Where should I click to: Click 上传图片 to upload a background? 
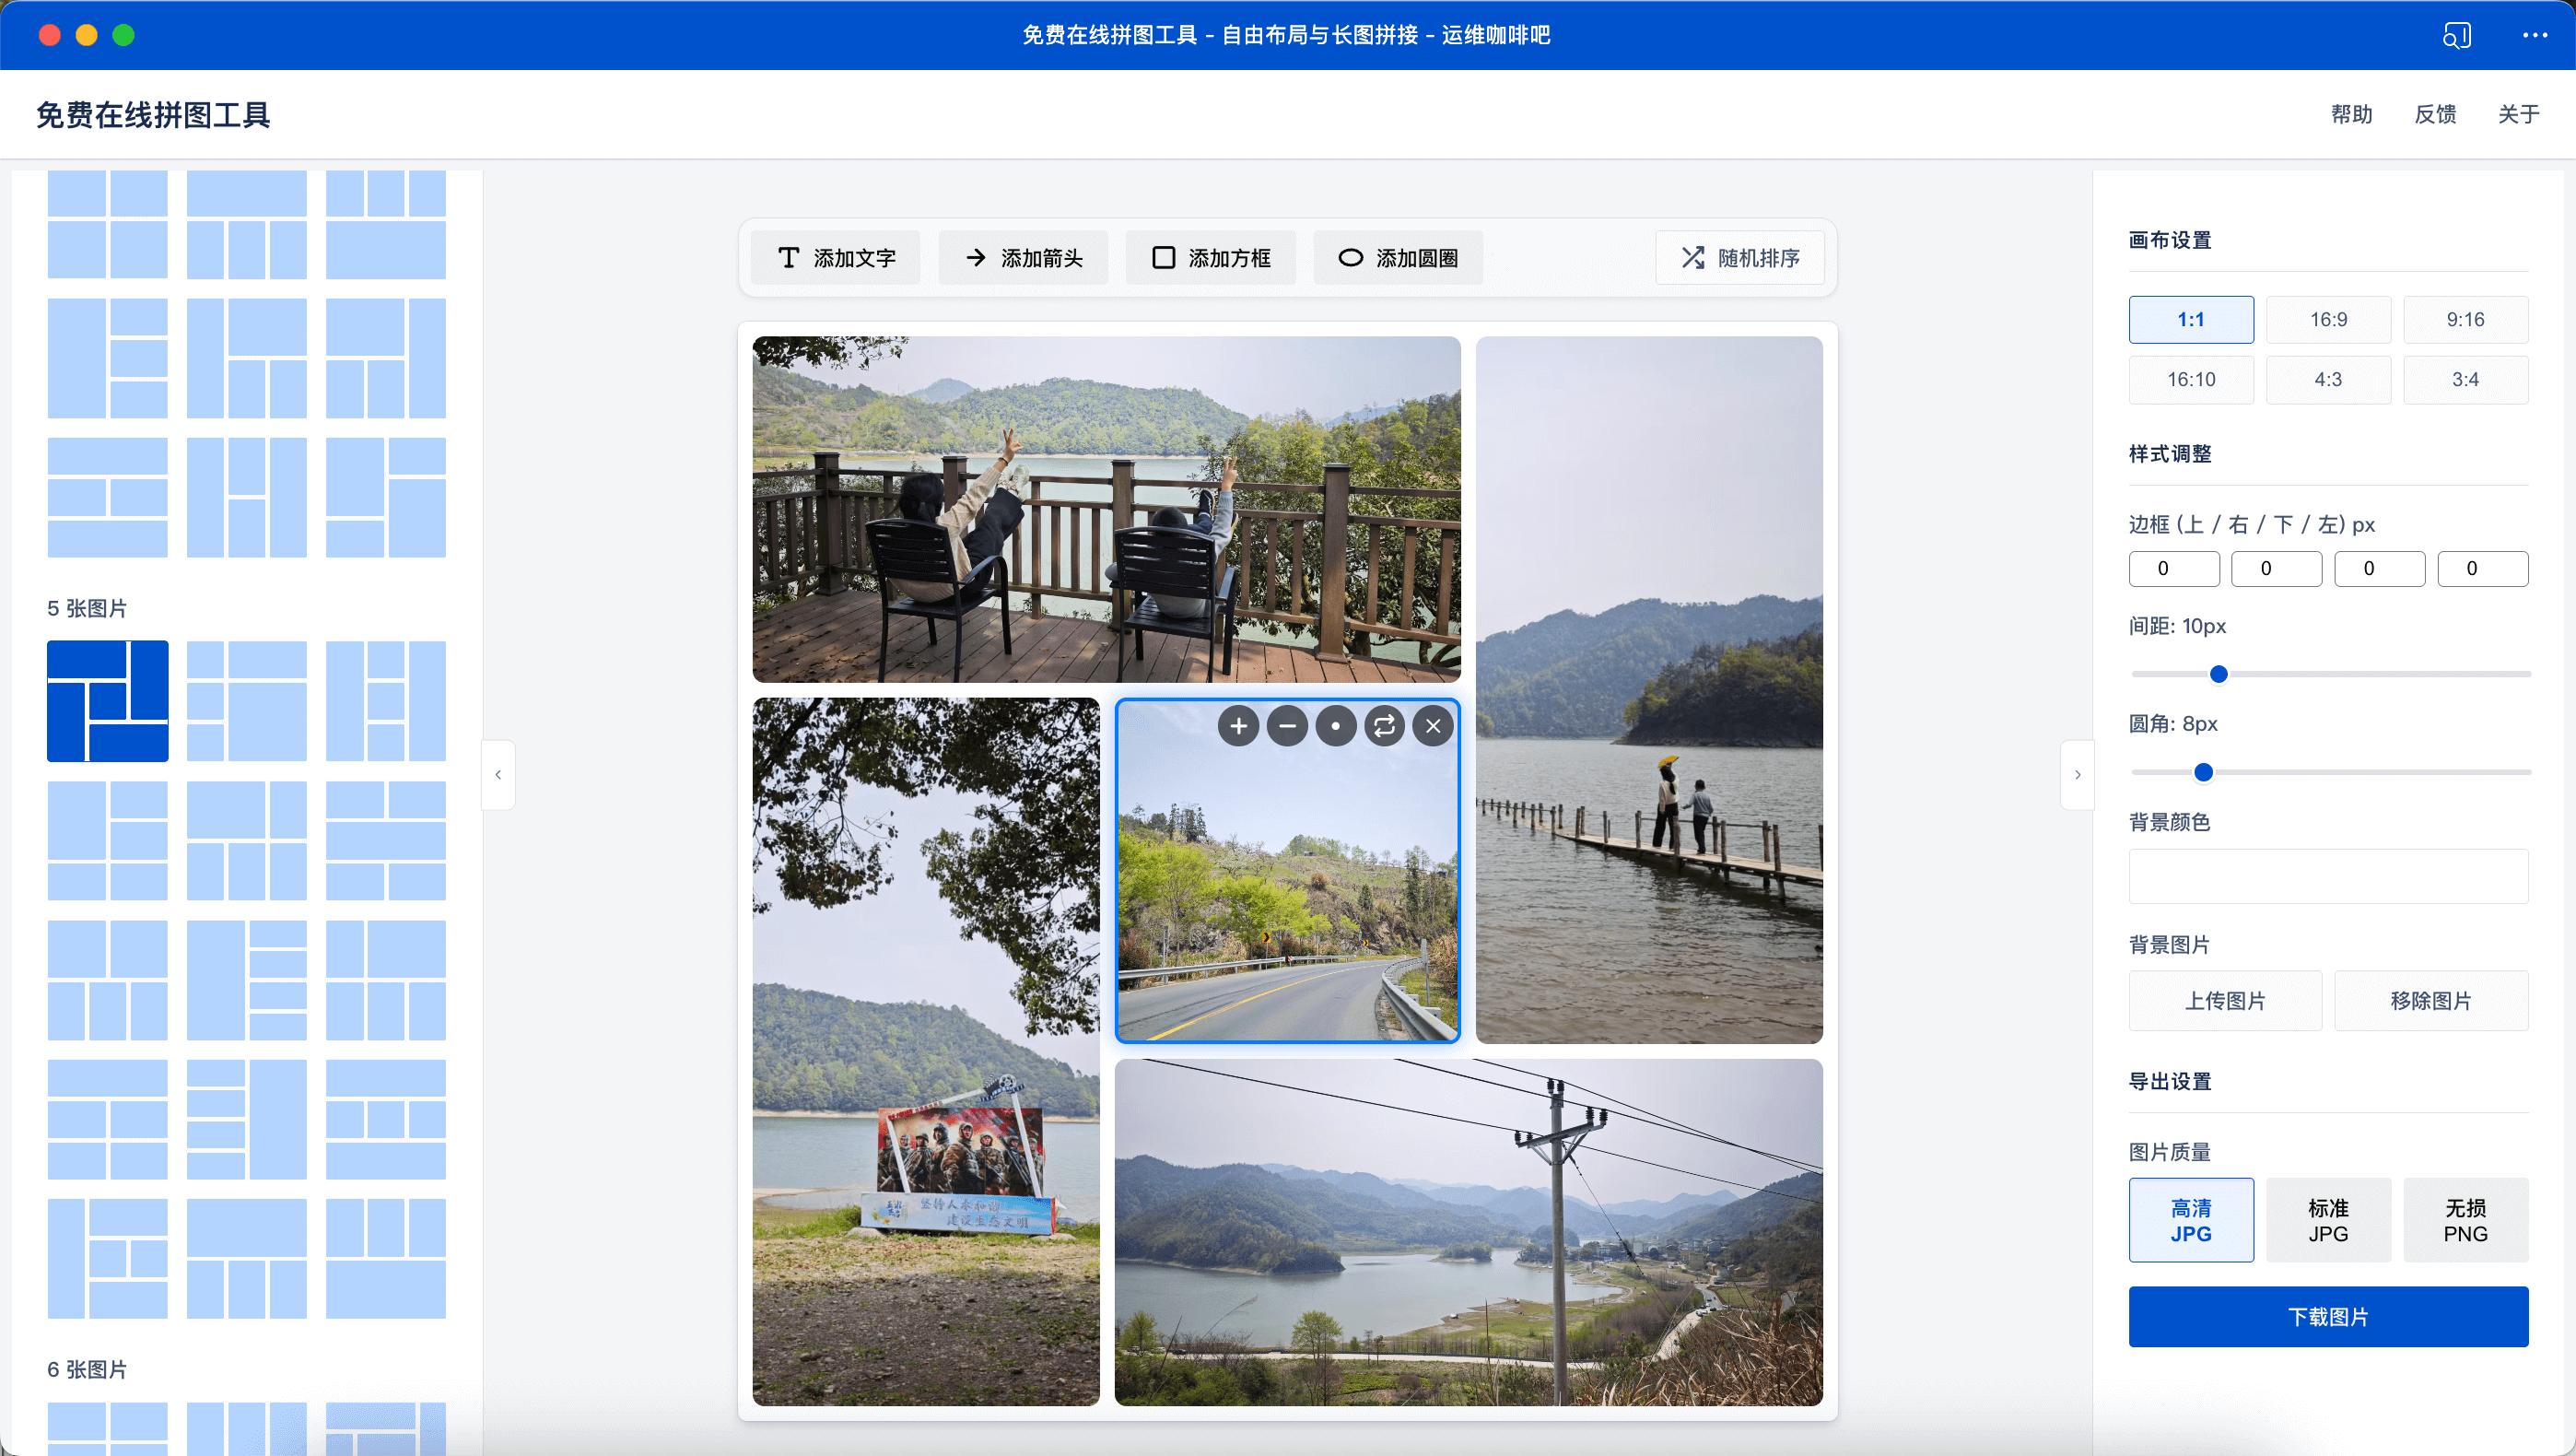tap(2225, 1000)
